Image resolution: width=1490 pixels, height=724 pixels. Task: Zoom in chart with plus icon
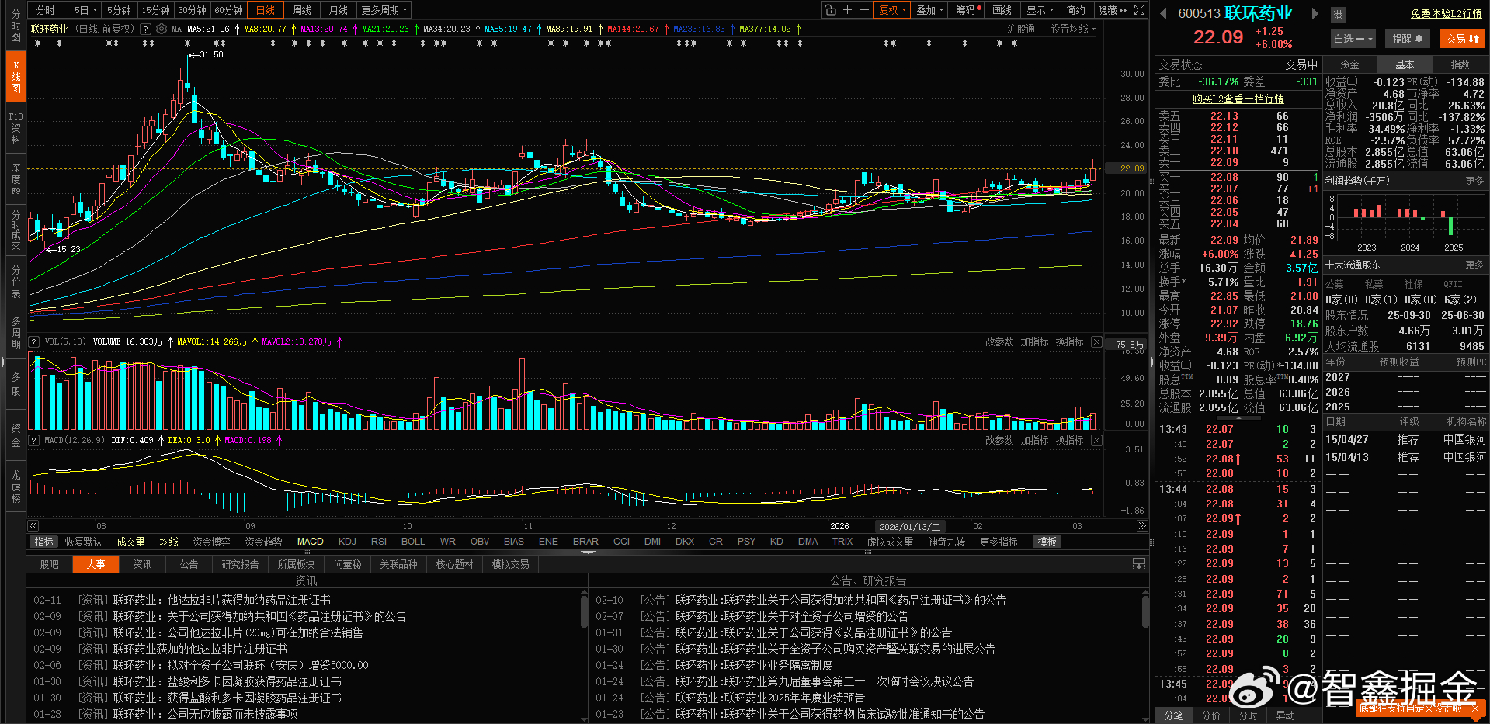tap(848, 10)
